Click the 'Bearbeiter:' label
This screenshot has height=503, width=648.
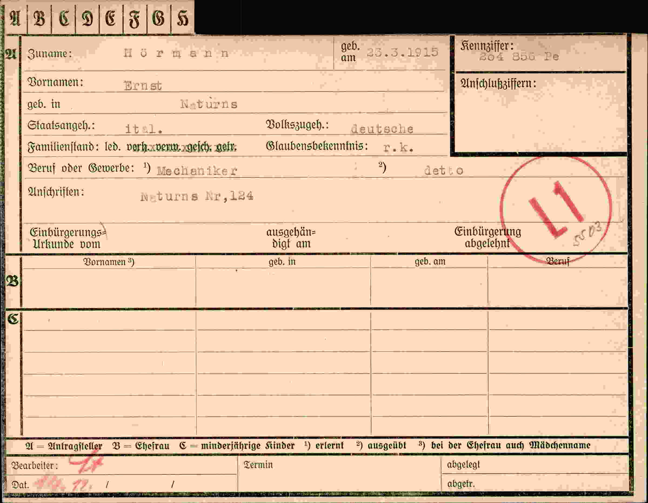click(35, 466)
